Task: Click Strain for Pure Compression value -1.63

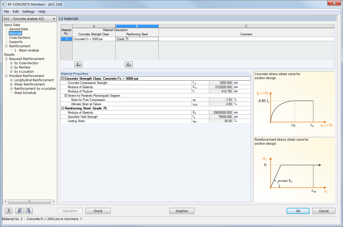Action: pos(221,100)
